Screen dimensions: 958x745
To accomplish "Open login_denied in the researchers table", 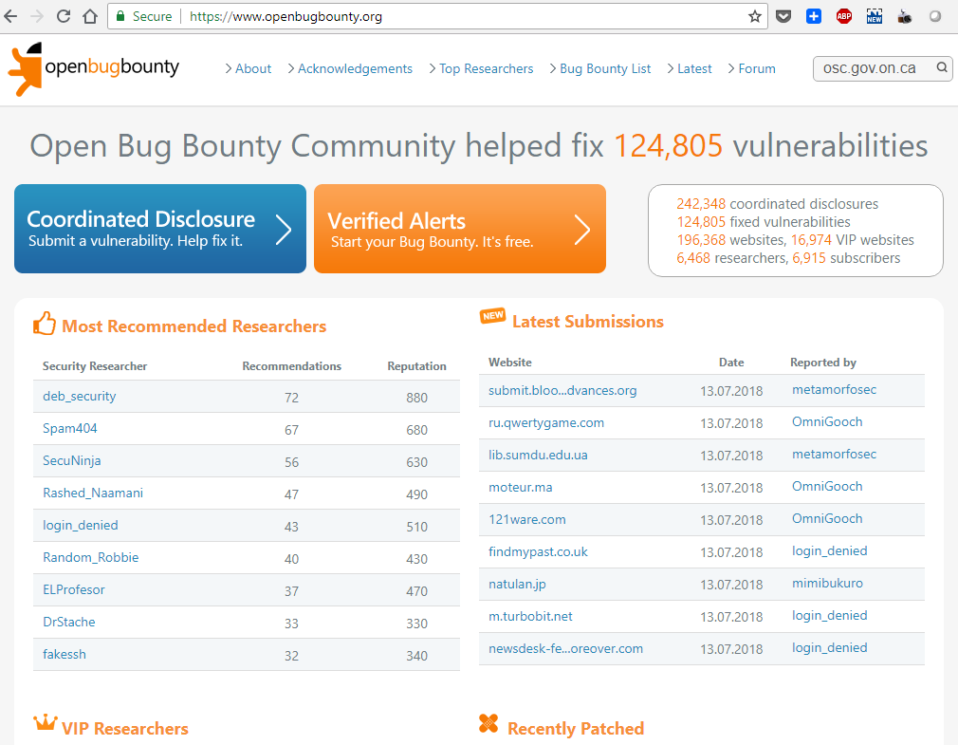I will tap(80, 525).
